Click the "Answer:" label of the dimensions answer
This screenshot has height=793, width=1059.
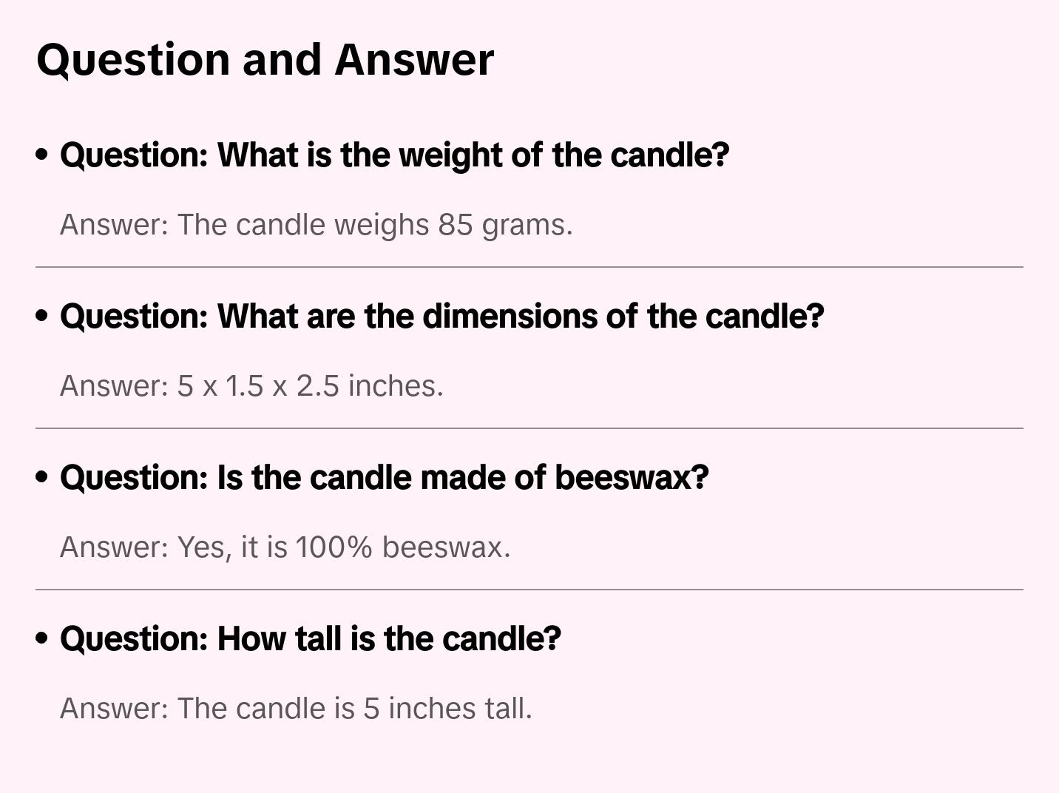115,386
